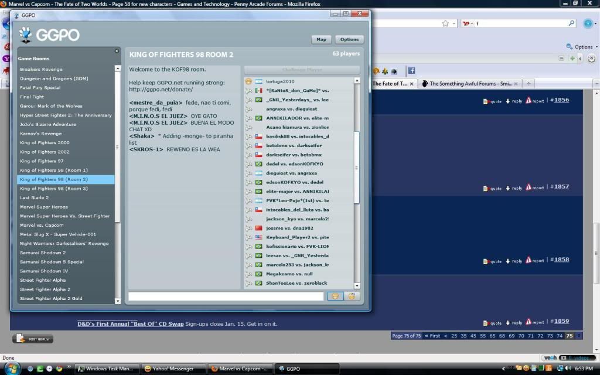
Task: Click the Facebook icon in bookmarks toolbar
Action: tap(411, 71)
